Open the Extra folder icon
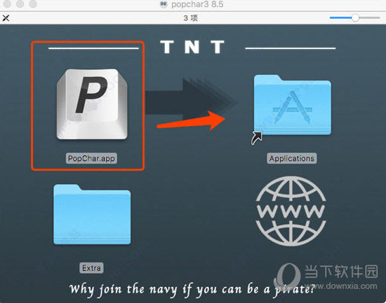The image size is (386, 303). pos(92,214)
